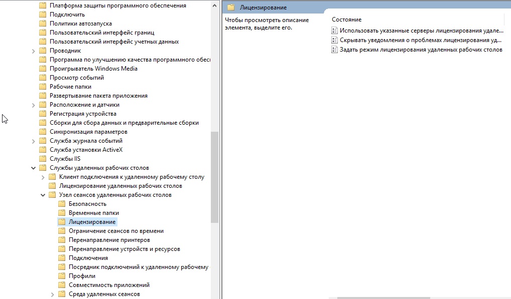Click the tree pane vertical scrollbar thumb
Viewport: 511px width, 299px height.
tap(215, 175)
